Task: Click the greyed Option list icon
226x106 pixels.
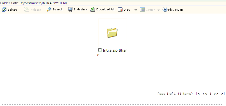Action: point(142,10)
